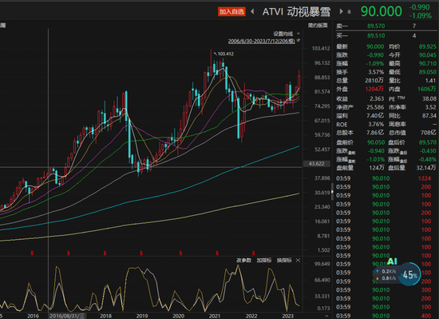Screen dimensions: 439x319
Task: Open the date range link 2006/6/30-2023/7/12
Action: pyautogui.click(x=261, y=42)
